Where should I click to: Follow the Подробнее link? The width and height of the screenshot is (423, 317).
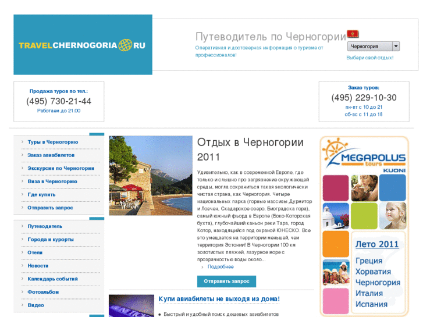tap(221, 267)
